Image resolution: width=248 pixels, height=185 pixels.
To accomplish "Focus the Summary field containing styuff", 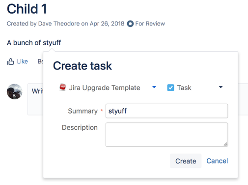I will click(x=166, y=111).
